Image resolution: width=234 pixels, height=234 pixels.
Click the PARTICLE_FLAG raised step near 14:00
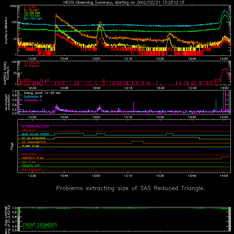pos(226,157)
